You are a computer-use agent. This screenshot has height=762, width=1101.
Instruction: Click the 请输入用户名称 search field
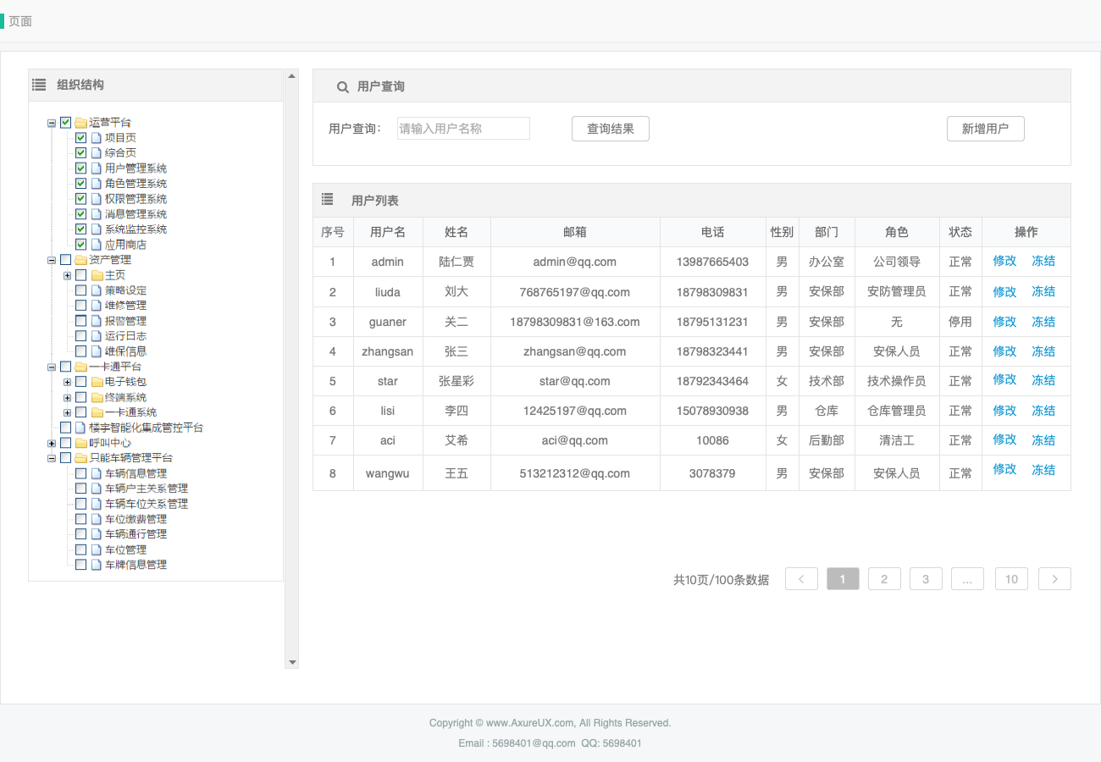(x=463, y=129)
